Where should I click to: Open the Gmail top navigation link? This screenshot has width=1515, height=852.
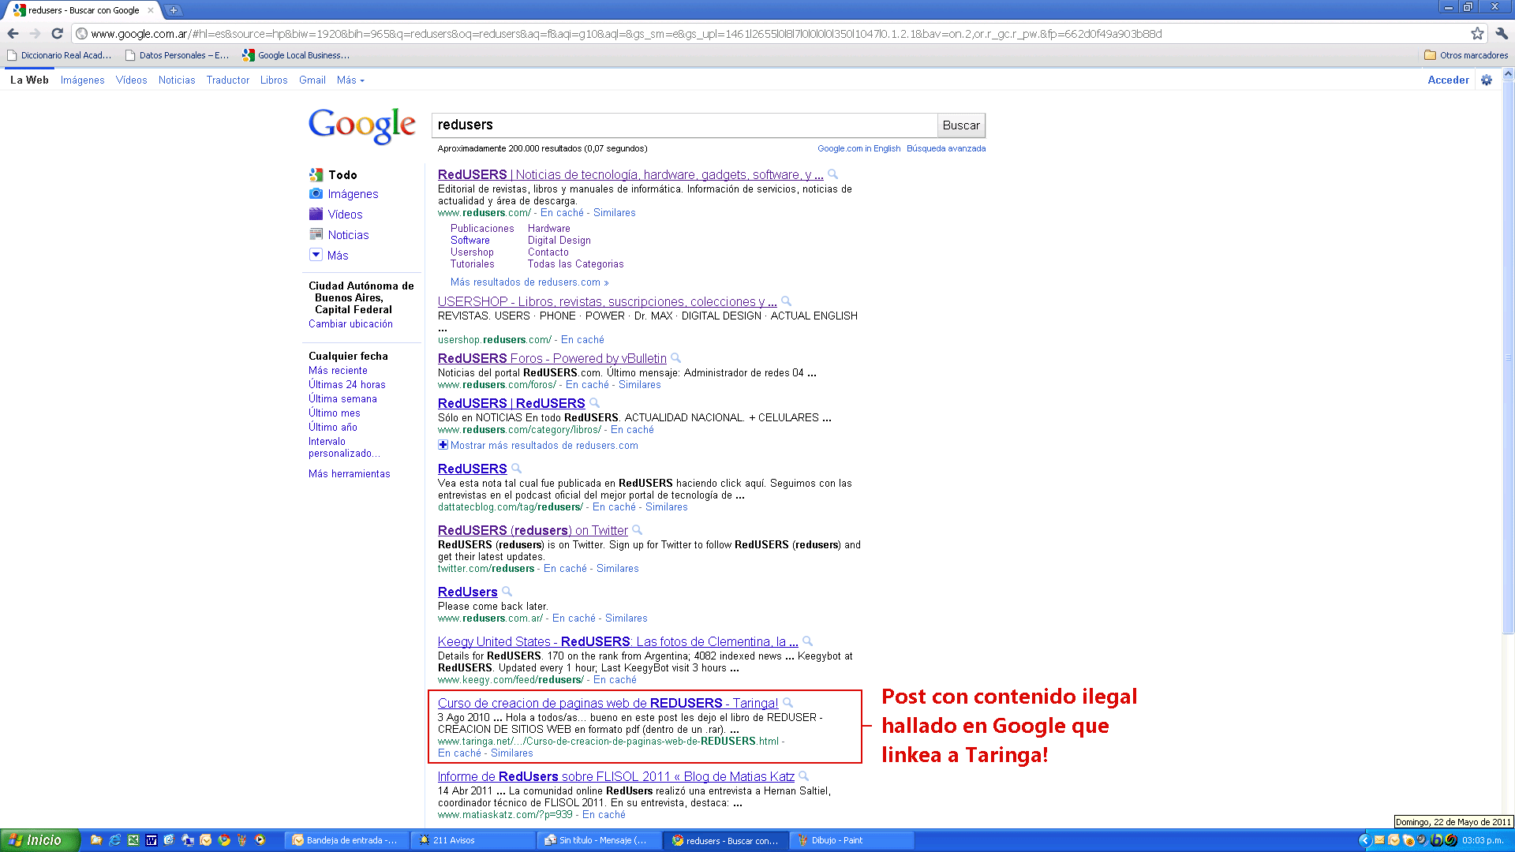312,80
